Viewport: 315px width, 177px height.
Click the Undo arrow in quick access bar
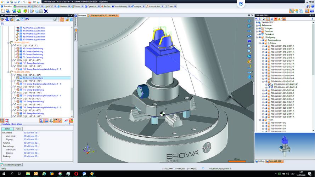19,2
